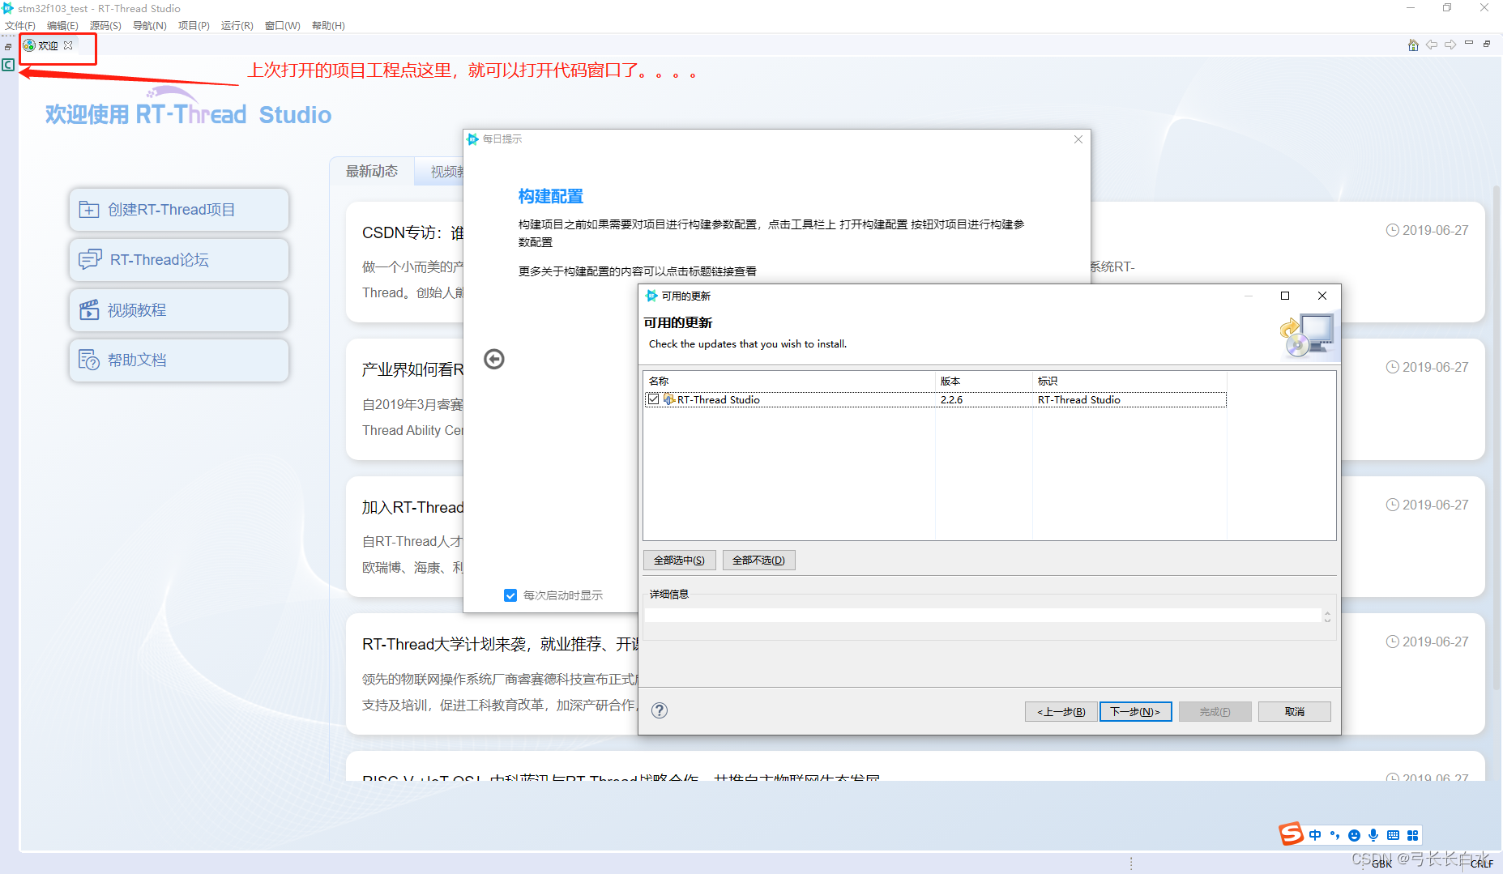1503x874 pixels.
Task: Open soft keyboard icon in IME bar
Action: click(x=1393, y=835)
